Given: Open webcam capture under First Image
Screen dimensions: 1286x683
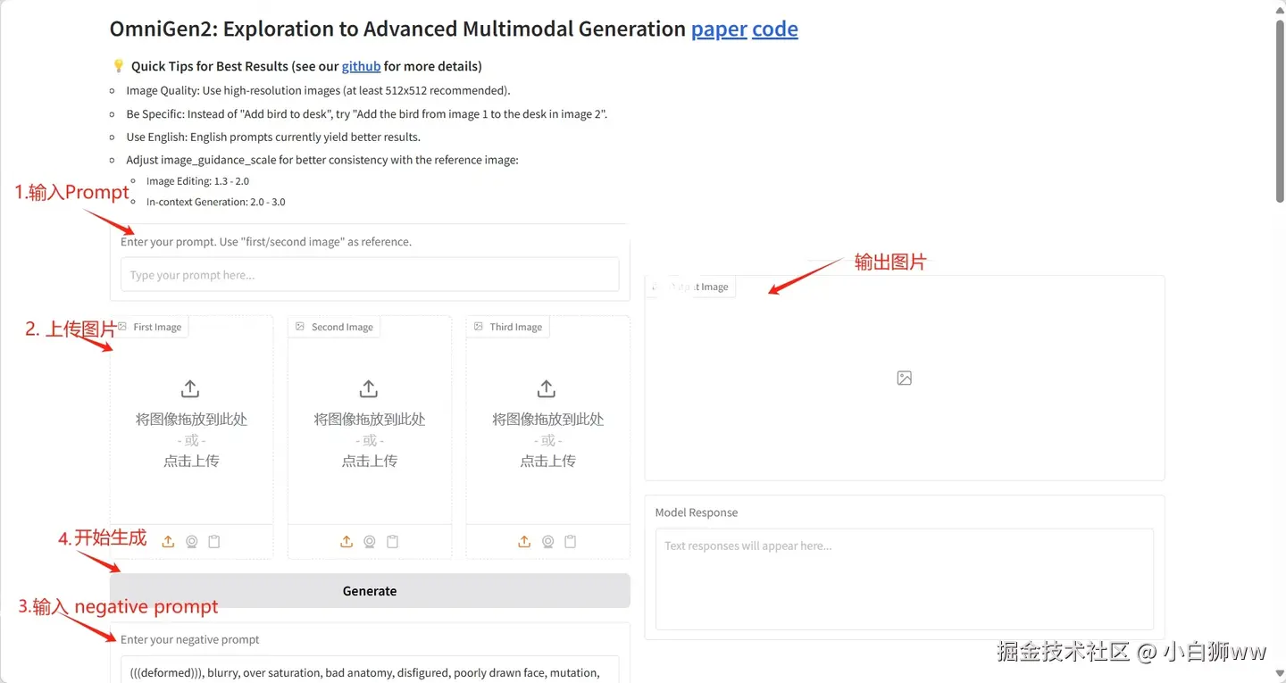Looking at the screenshot, I should coord(191,542).
